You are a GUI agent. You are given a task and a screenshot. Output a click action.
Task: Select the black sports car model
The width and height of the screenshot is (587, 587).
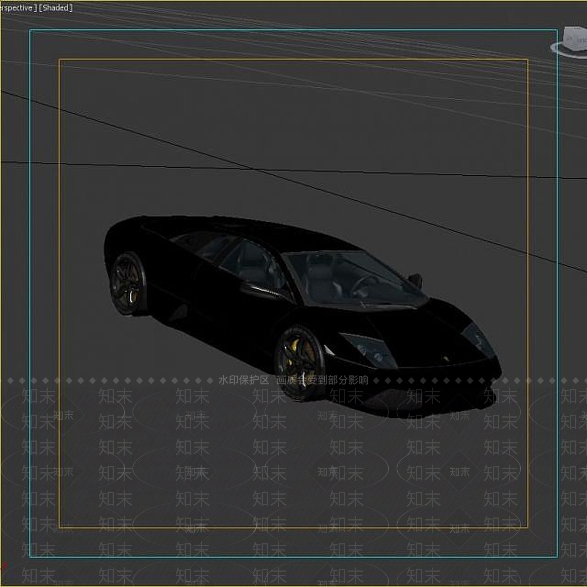coord(302,316)
